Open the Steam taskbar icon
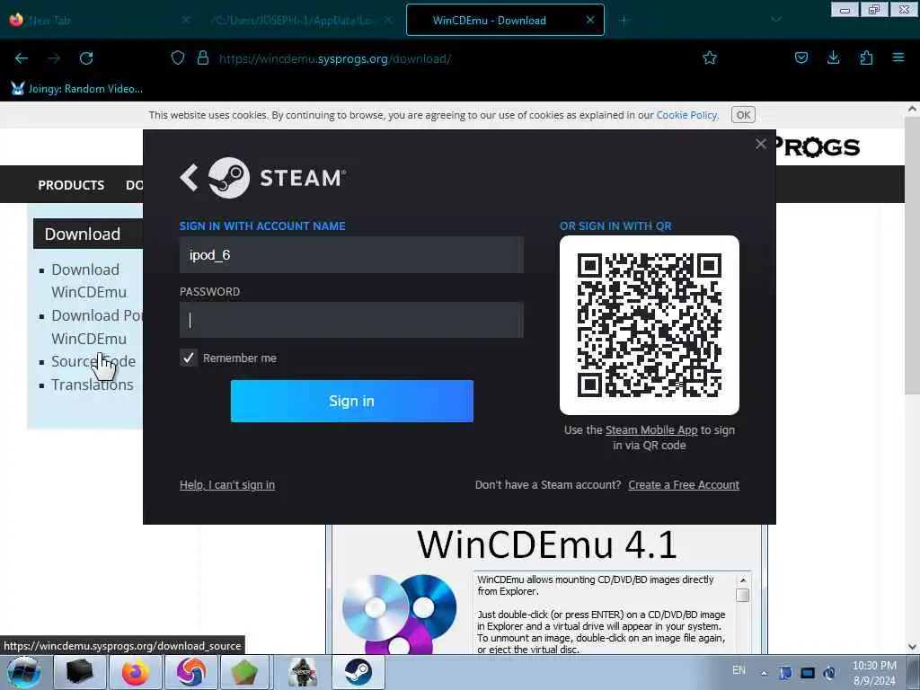 [358, 672]
